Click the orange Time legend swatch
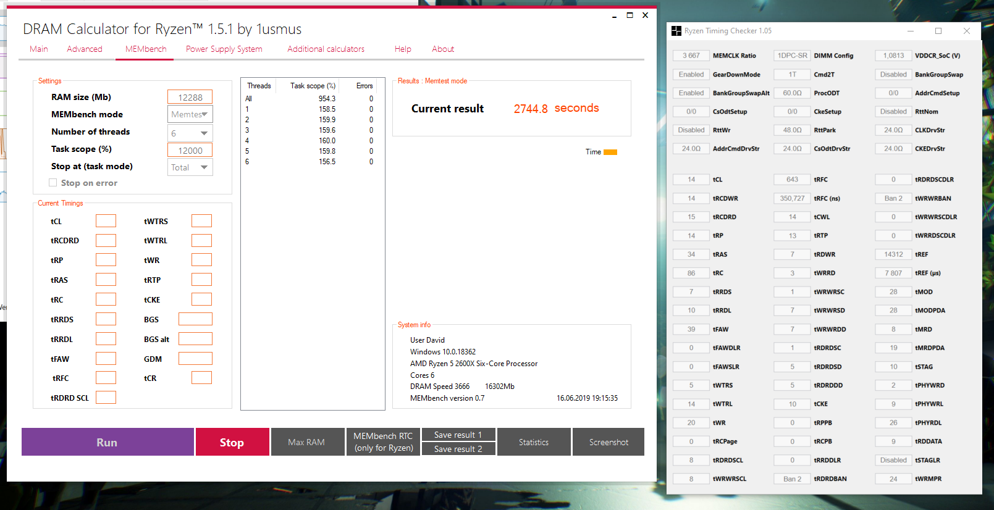This screenshot has height=510, width=994. point(610,152)
